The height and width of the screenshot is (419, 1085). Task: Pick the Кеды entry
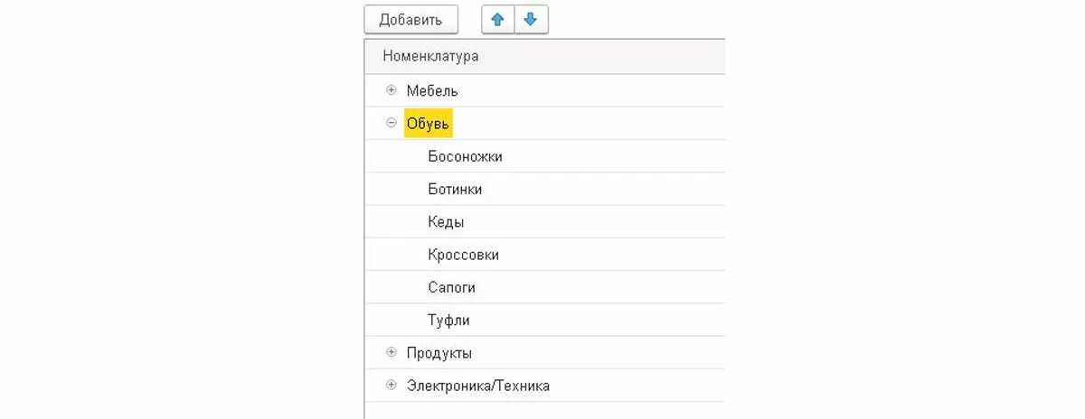point(446,222)
